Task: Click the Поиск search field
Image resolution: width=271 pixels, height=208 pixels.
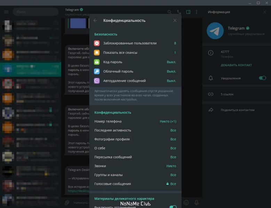Action: (35, 12)
